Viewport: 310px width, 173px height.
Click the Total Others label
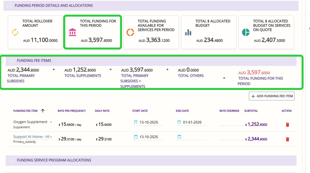click(x=191, y=76)
